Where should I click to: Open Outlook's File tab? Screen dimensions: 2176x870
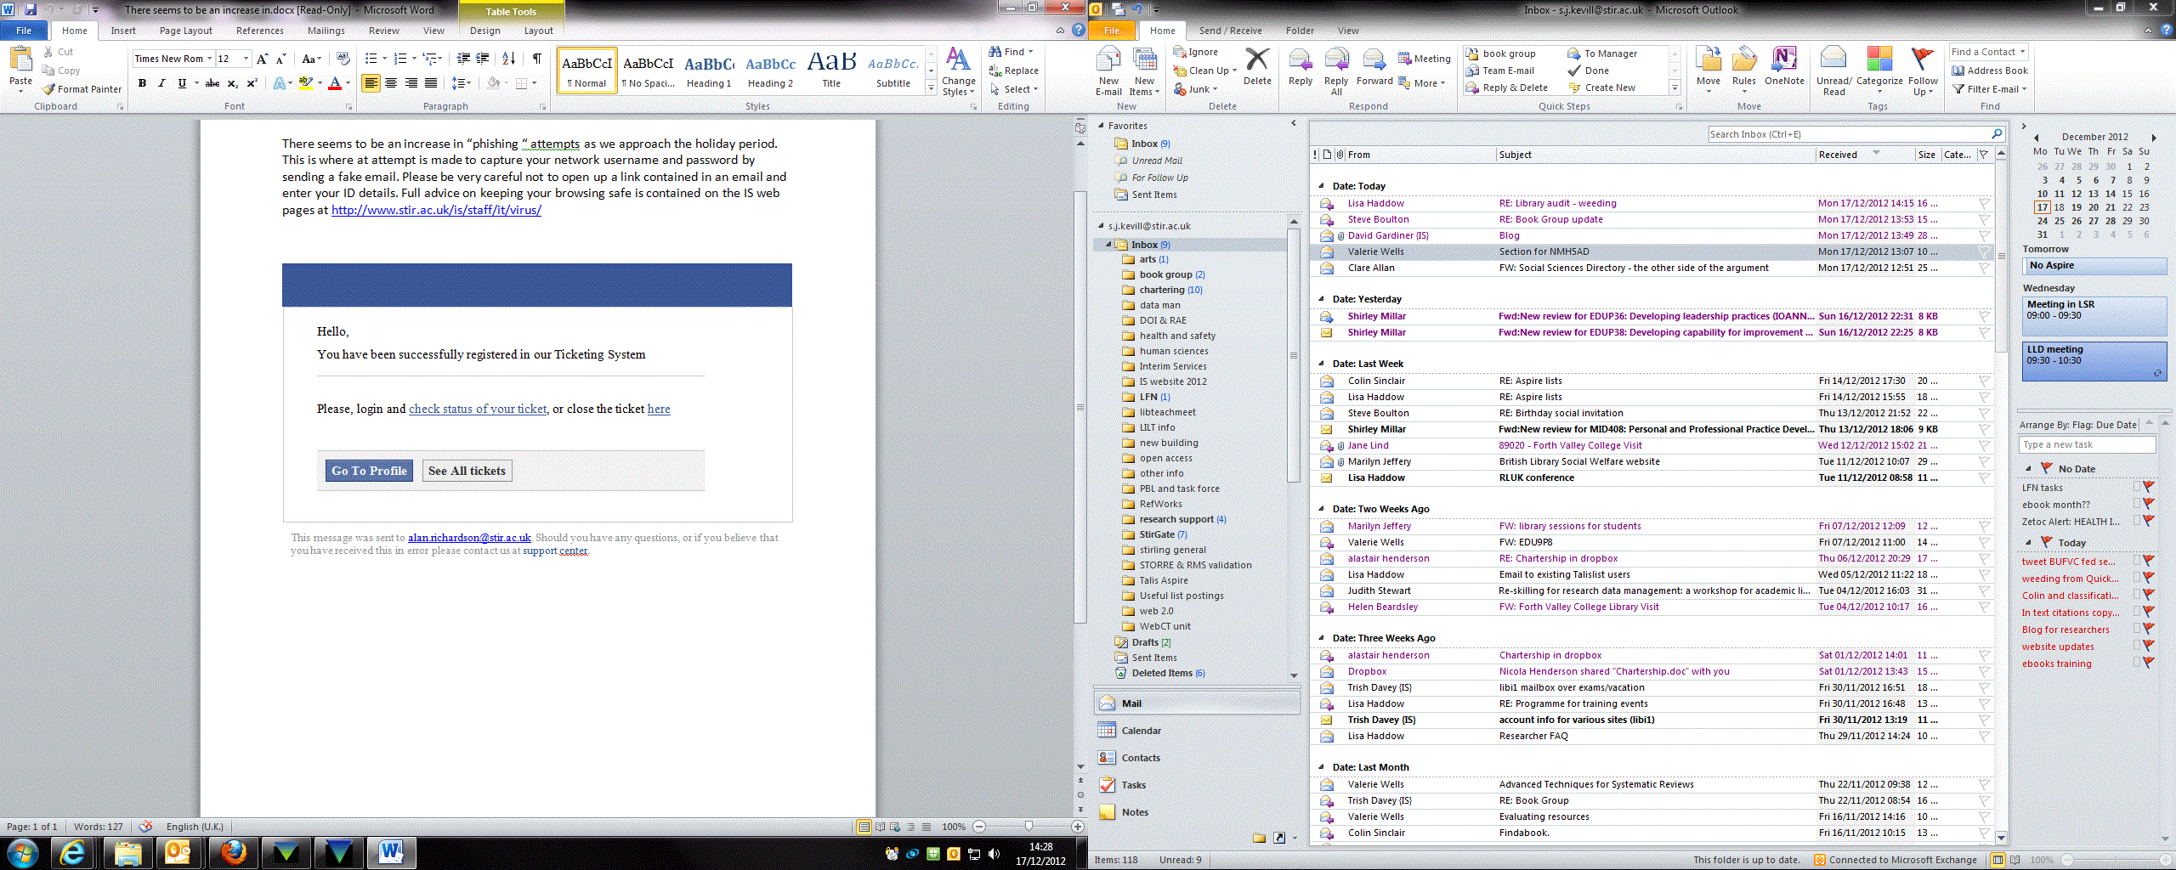coord(1112,31)
